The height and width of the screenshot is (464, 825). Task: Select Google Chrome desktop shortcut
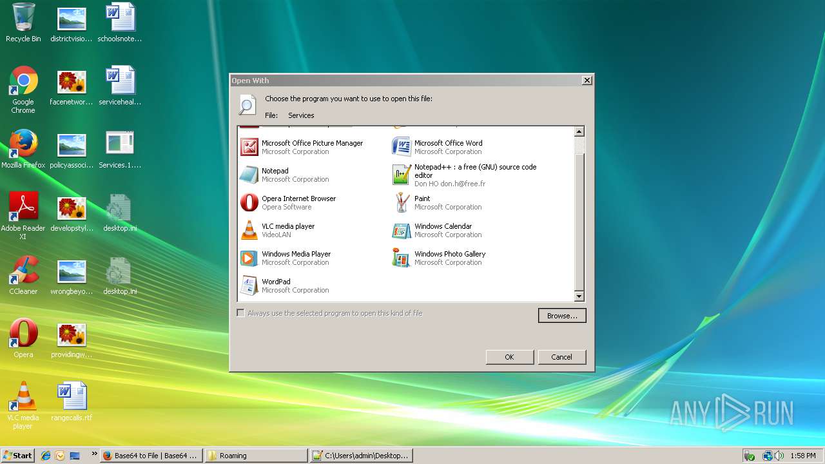[x=23, y=90]
